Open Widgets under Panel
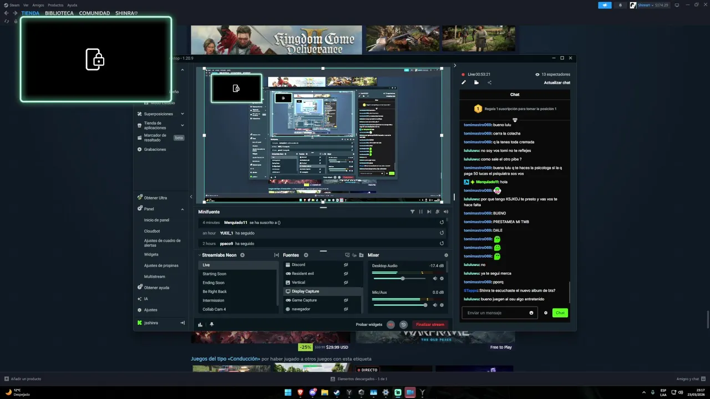This screenshot has height=399, width=710. tap(151, 254)
